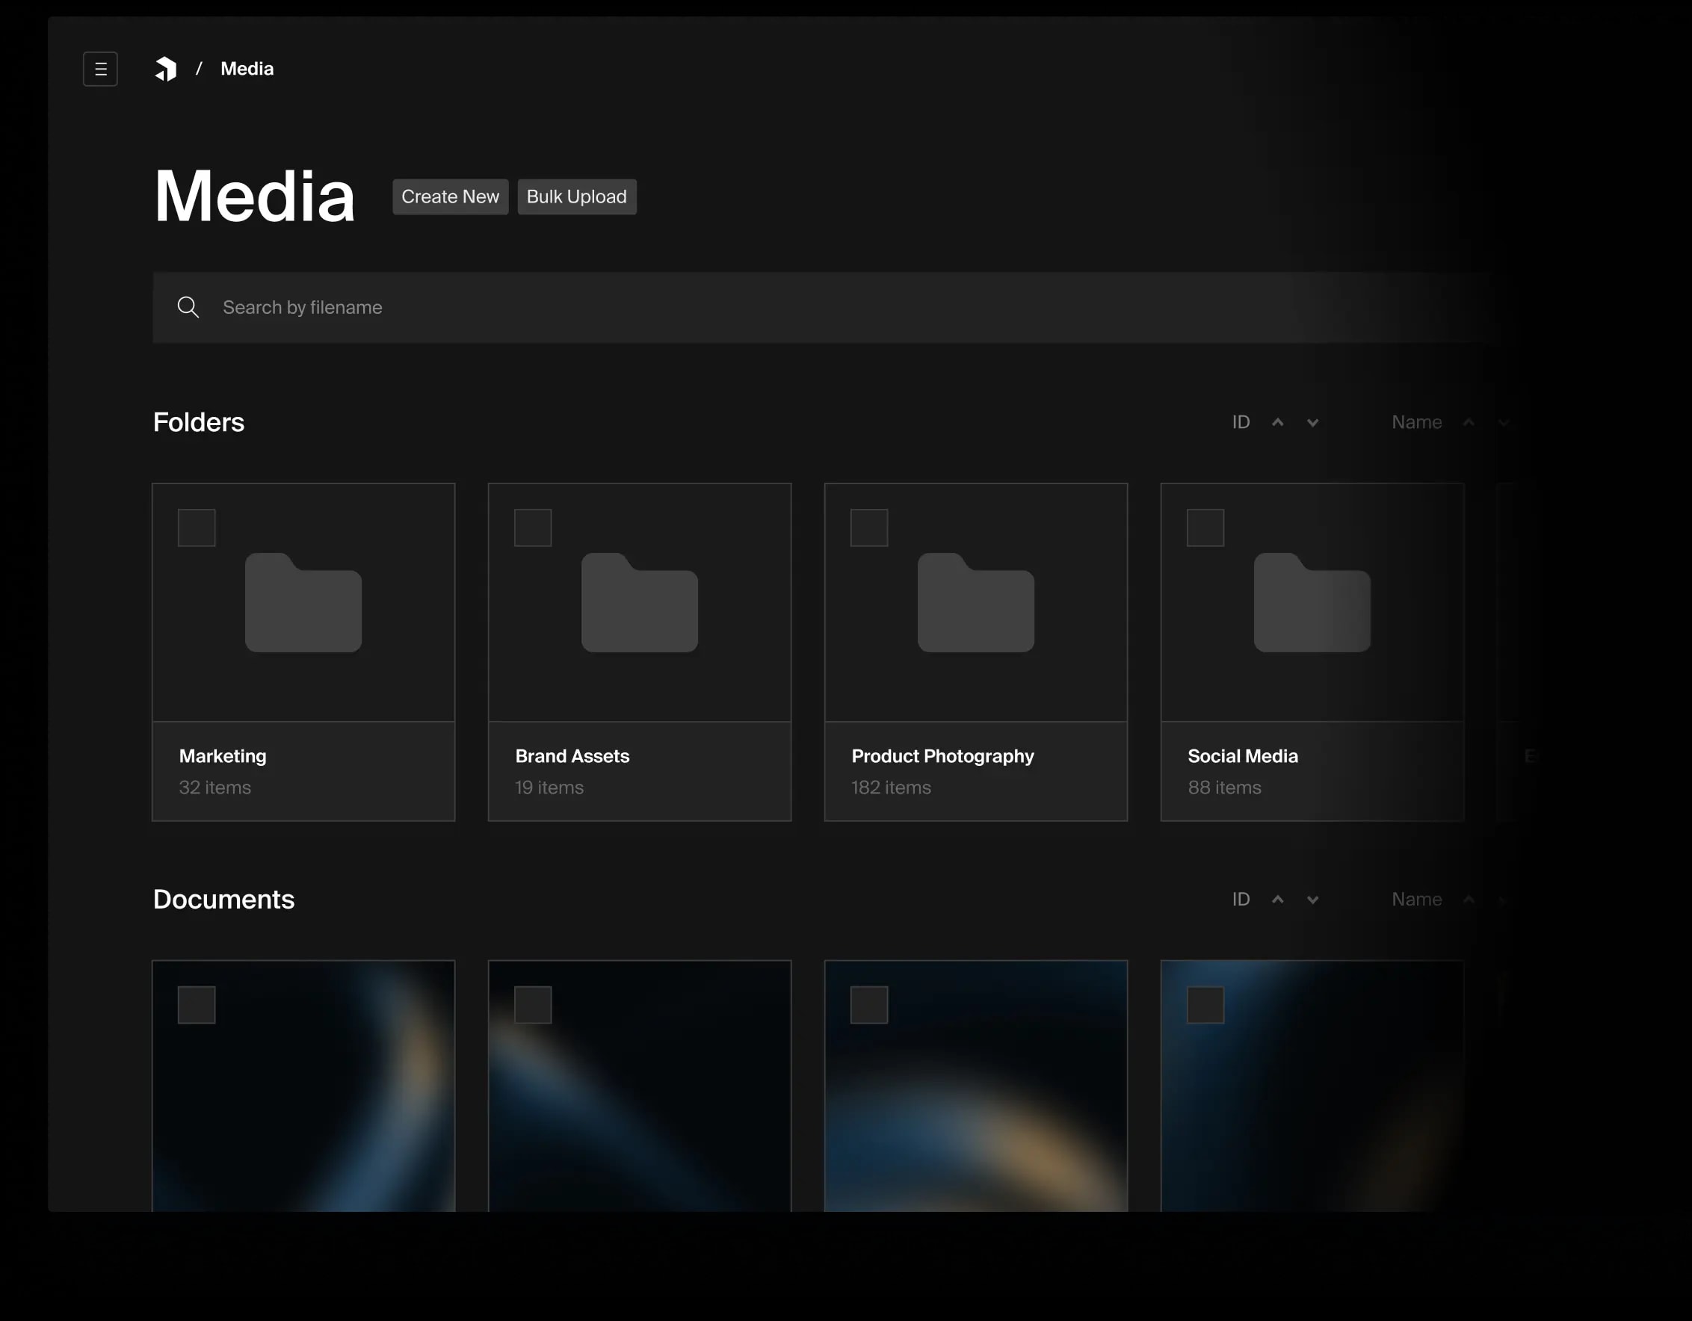The width and height of the screenshot is (1692, 1321).
Task: Open the second document image thumbnail
Action: point(639,1086)
